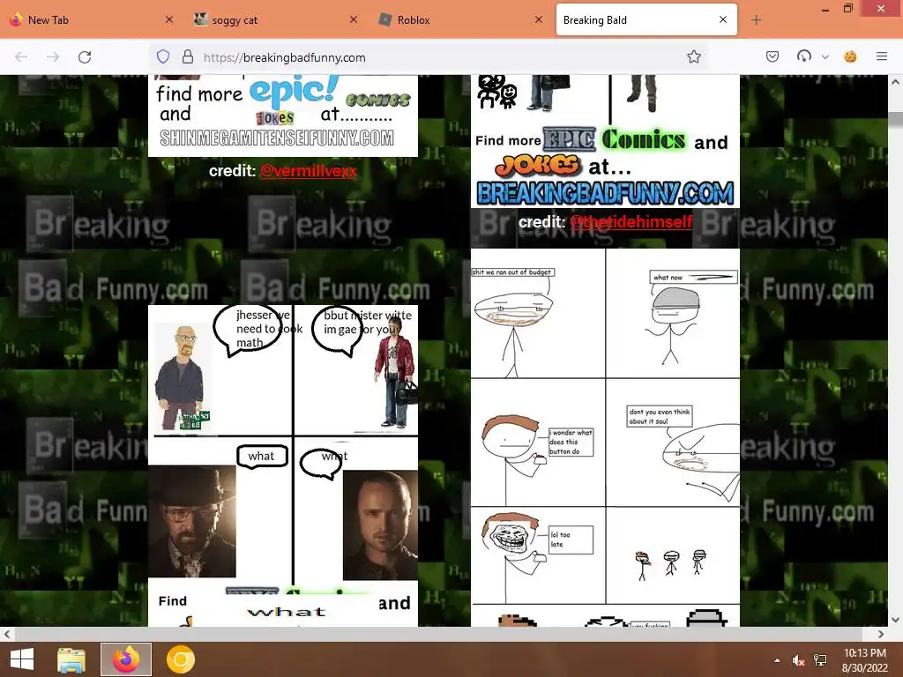903x677 pixels.
Task: Click the 'what now' stick figure panel
Action: (x=673, y=313)
